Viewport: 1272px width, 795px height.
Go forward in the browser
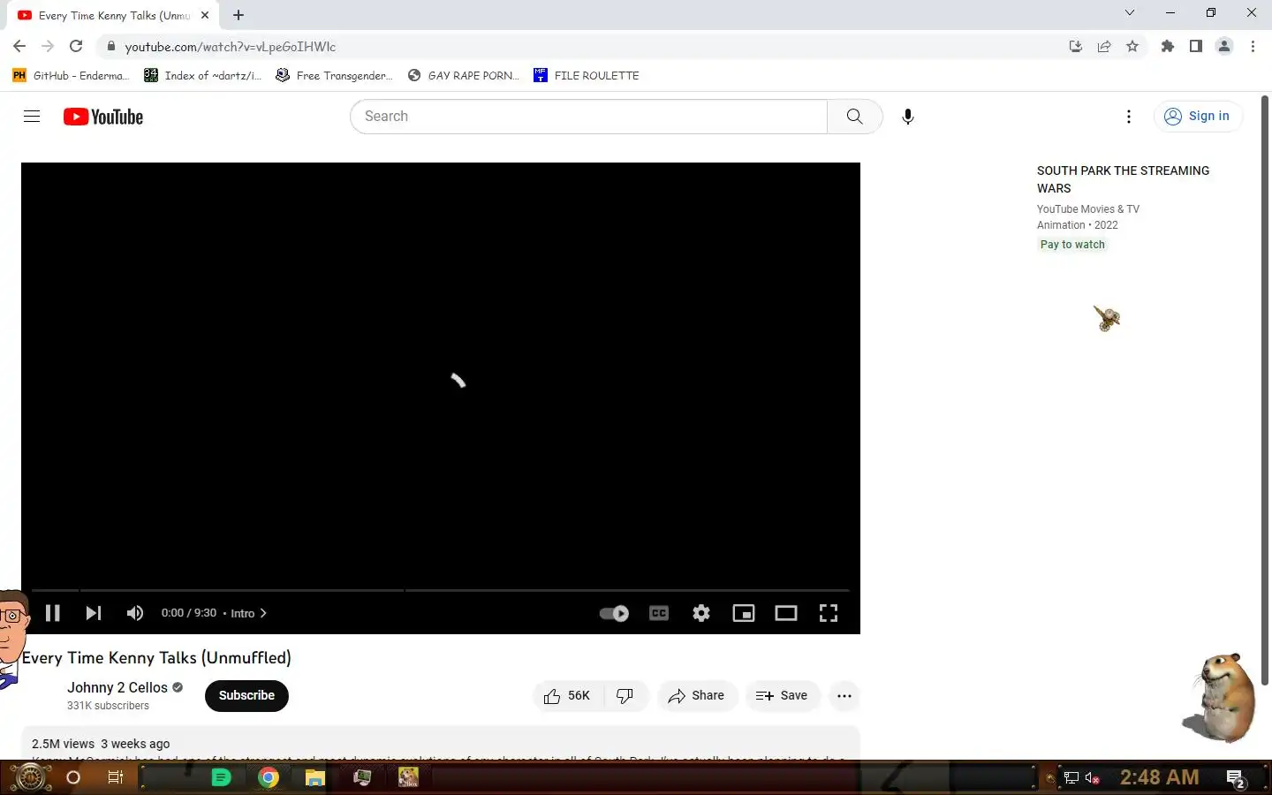point(48,46)
